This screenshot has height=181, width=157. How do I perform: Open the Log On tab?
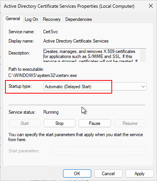coord(31,19)
